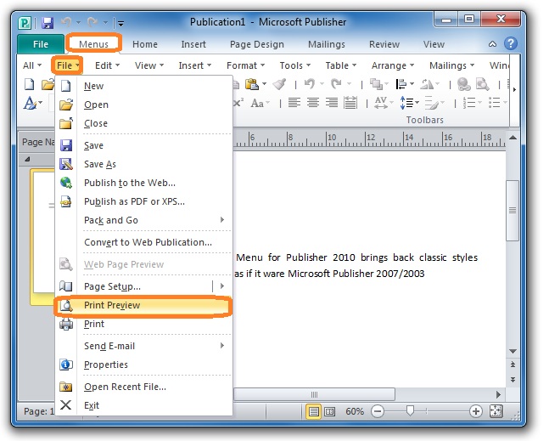Click the horizontal scrollbar thumb

pyautogui.click(x=315, y=394)
